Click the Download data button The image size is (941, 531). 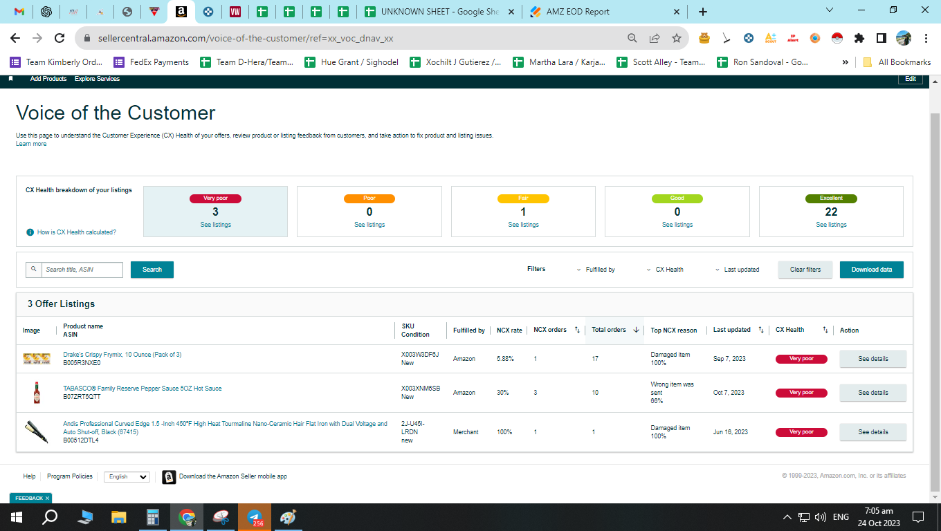point(872,270)
